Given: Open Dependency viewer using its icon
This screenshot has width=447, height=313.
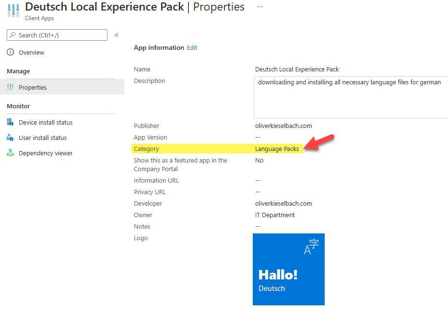Looking at the screenshot, I should click(10, 153).
